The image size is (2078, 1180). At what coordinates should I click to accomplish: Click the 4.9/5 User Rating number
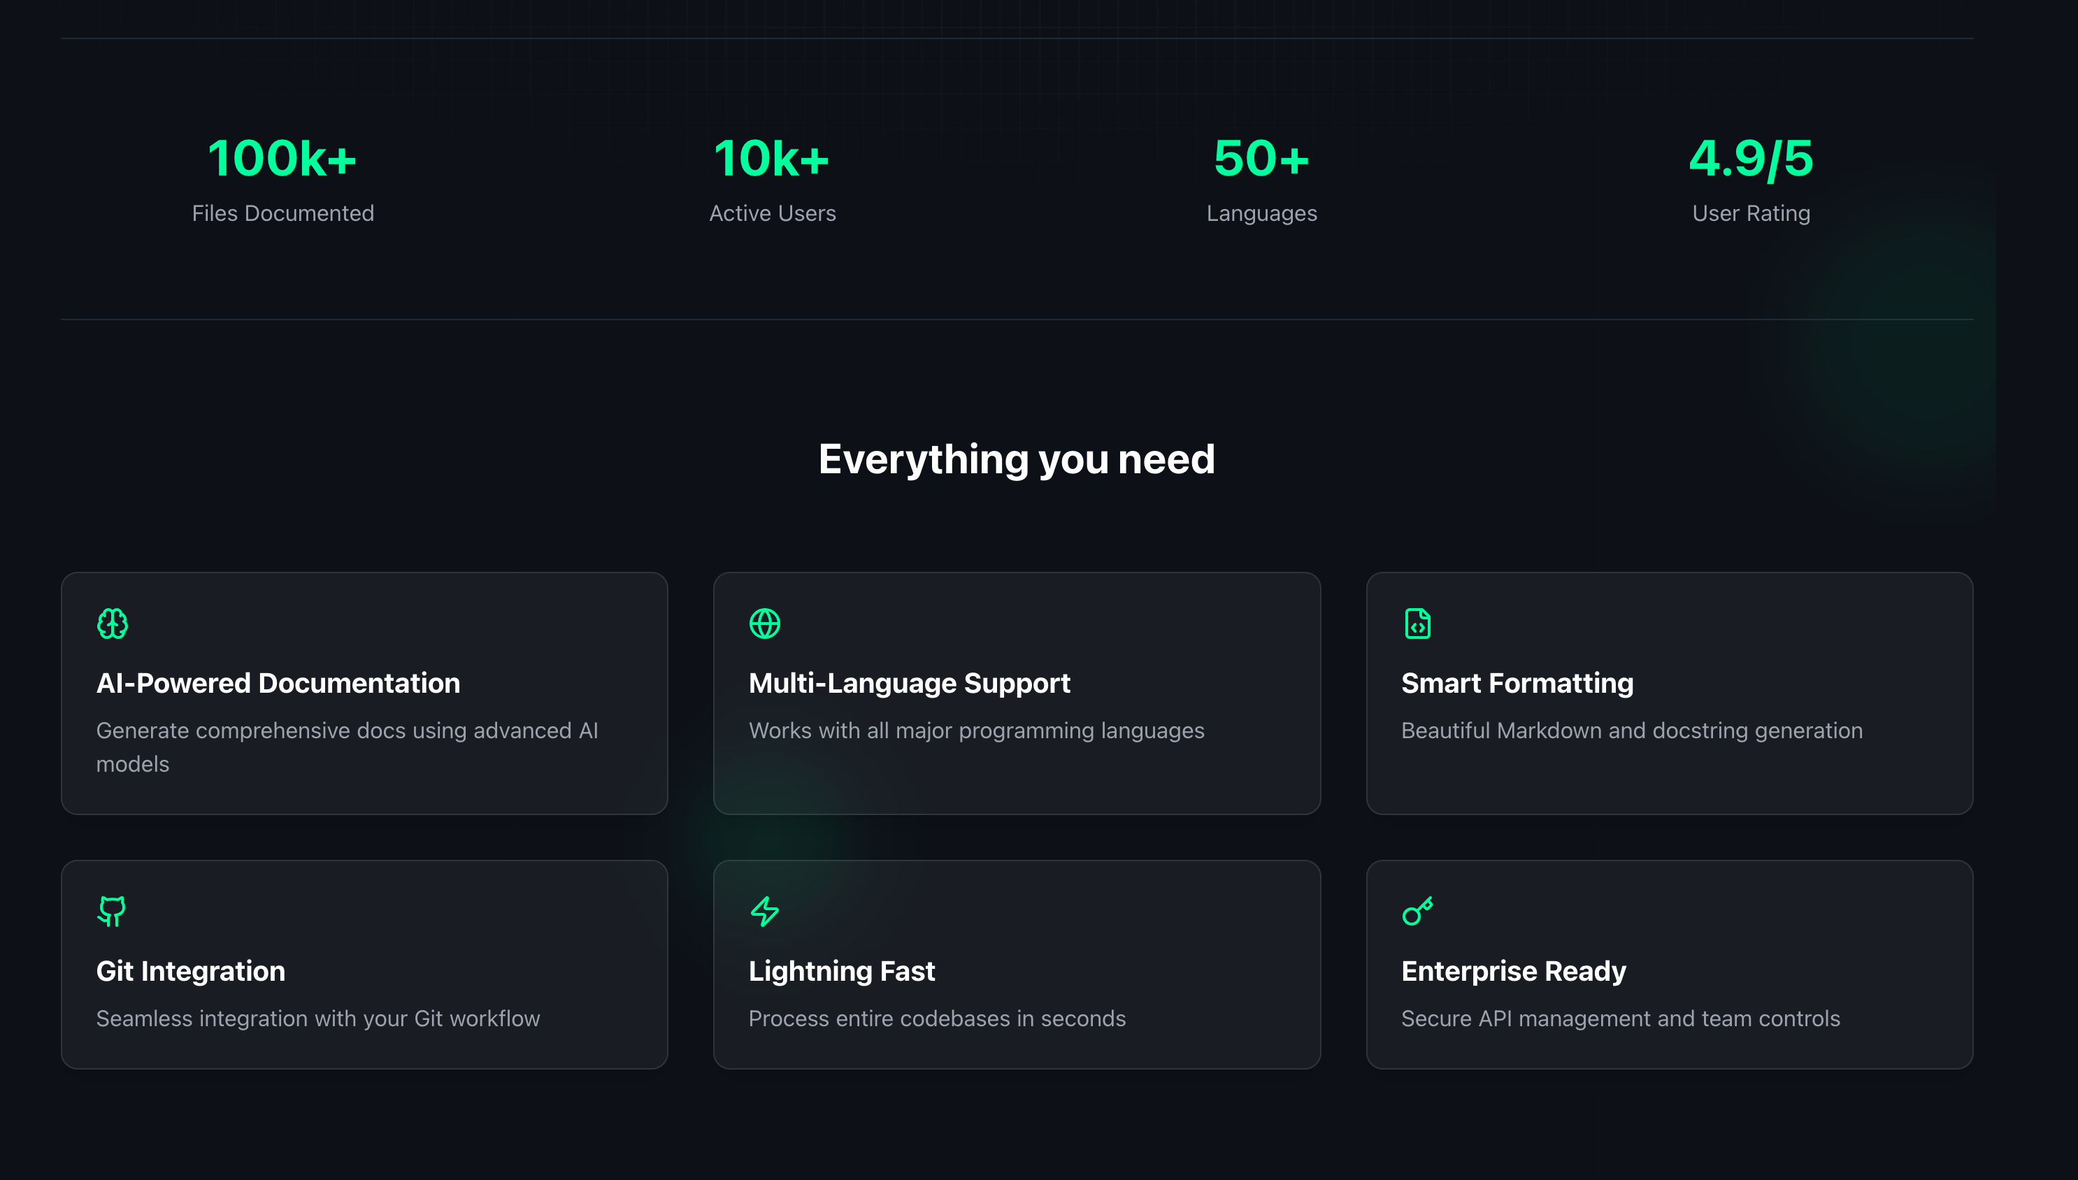click(x=1751, y=159)
